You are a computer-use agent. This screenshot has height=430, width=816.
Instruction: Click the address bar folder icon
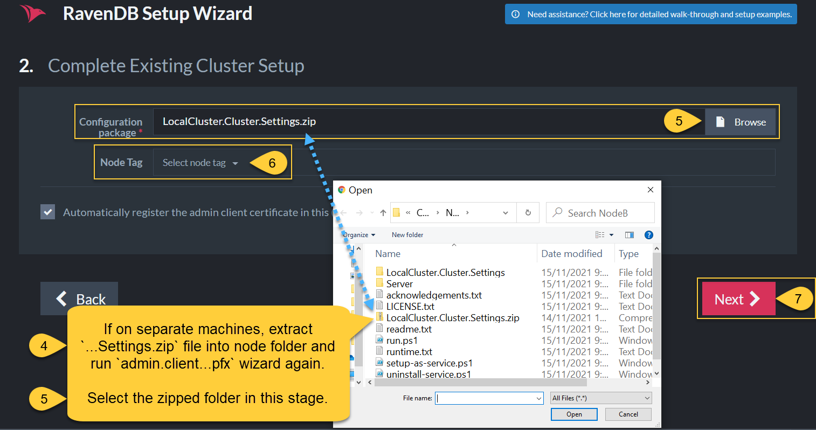click(x=397, y=213)
